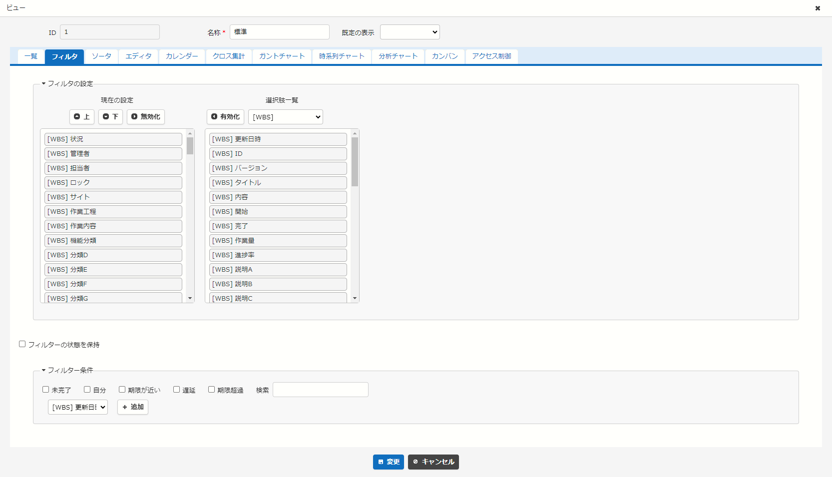Click the 追加 add filter button

pos(133,407)
